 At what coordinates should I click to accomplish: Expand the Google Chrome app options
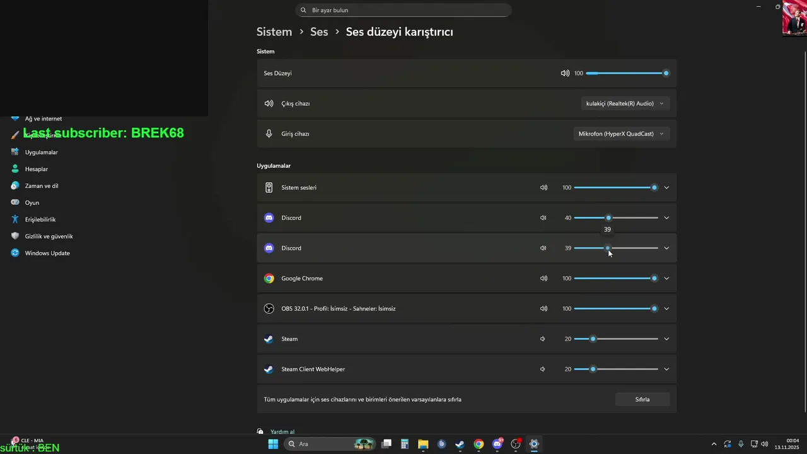[666, 278]
